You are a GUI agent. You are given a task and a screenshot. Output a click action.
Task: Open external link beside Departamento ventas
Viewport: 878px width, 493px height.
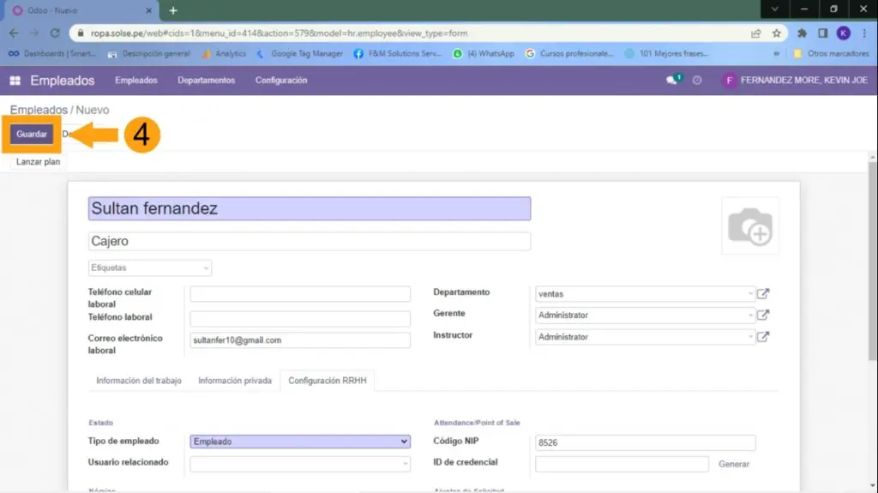(x=763, y=293)
